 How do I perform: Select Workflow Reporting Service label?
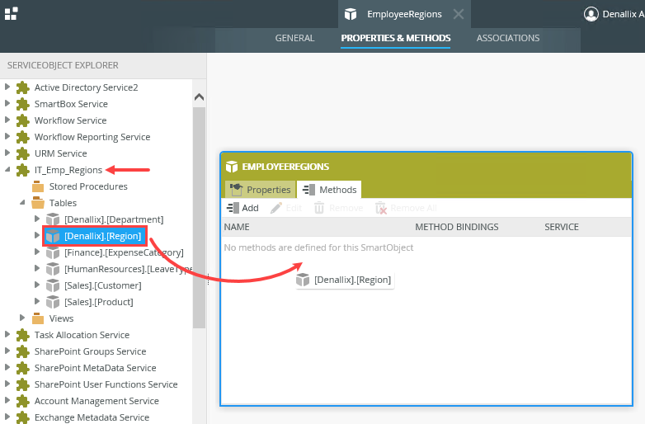[92, 137]
